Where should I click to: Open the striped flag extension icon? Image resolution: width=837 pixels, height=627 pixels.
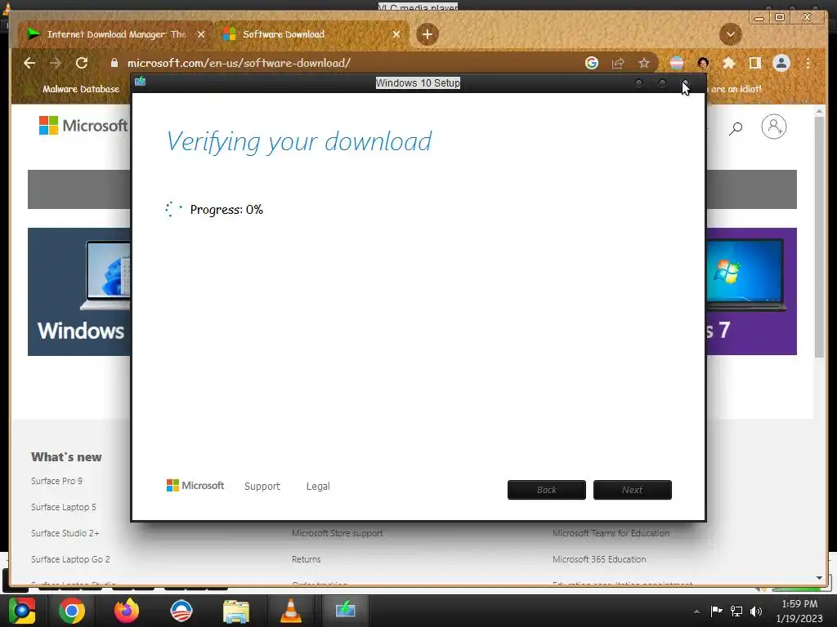(677, 63)
